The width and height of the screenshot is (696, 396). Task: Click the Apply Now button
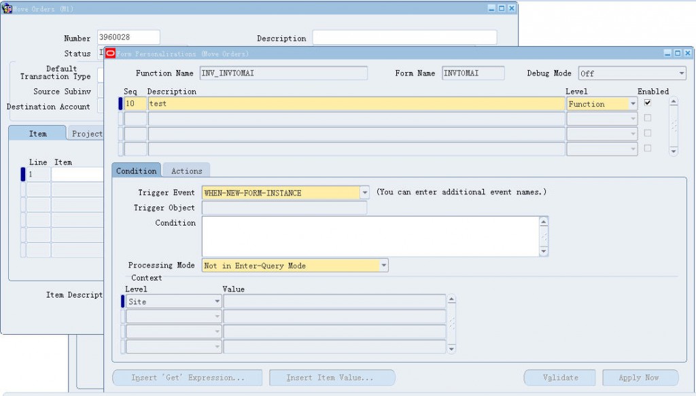[x=640, y=377]
